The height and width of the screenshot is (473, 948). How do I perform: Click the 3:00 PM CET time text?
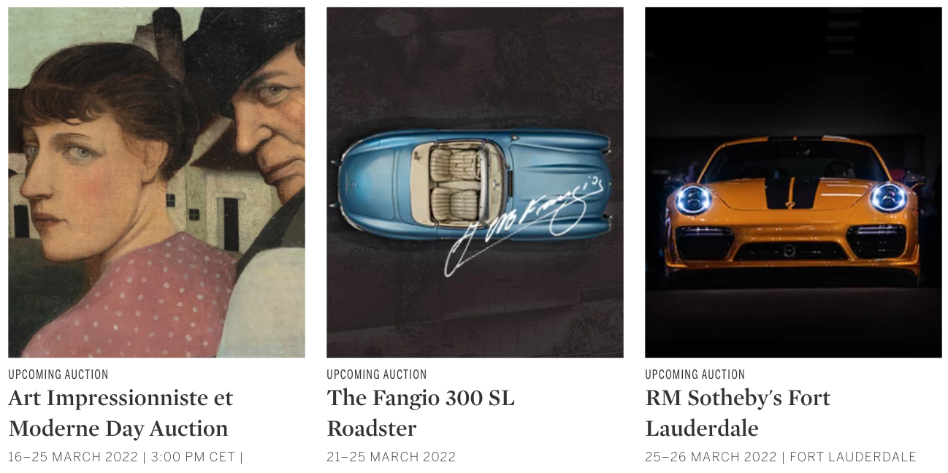coord(192,457)
